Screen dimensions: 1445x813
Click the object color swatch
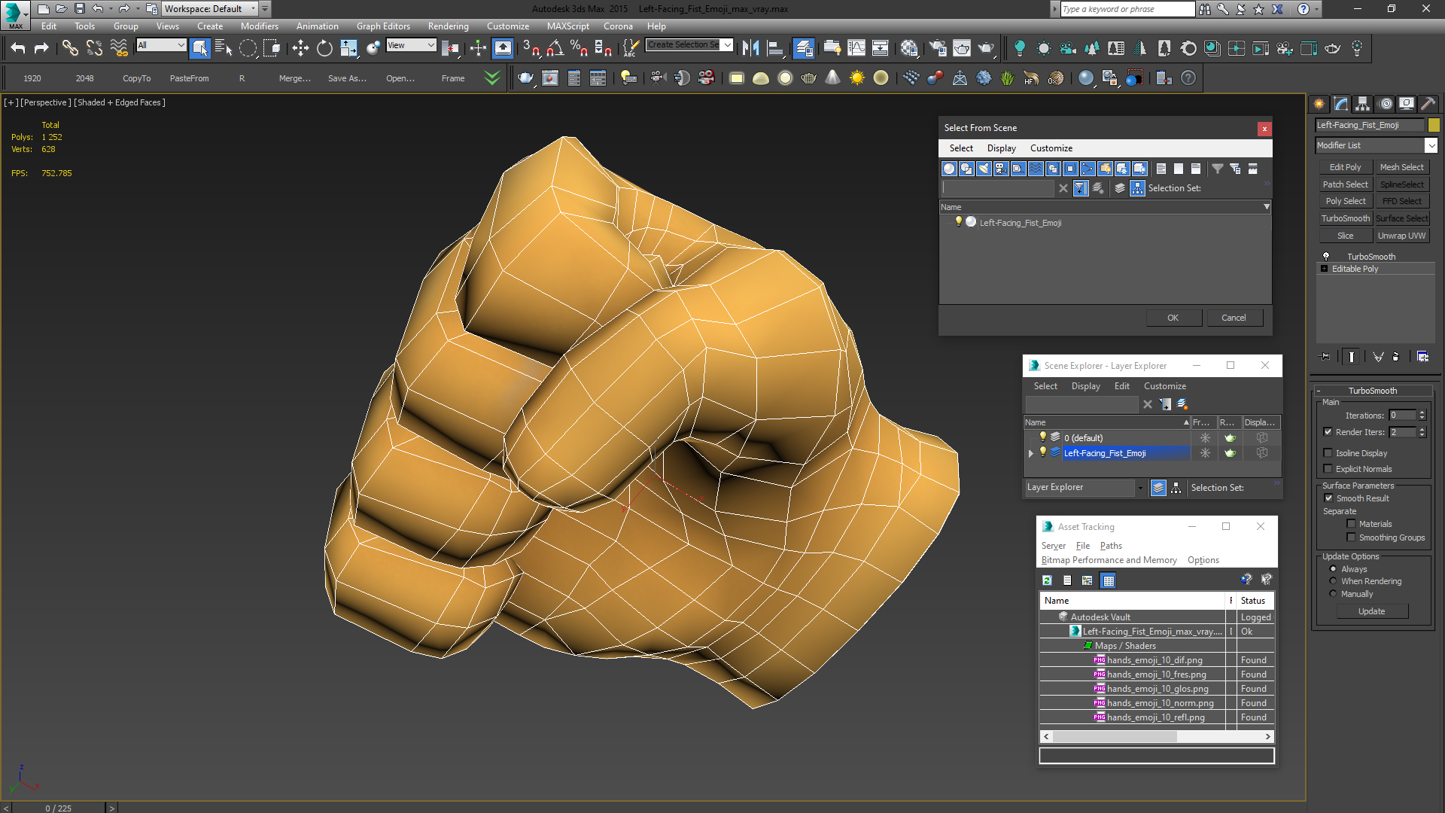coord(1434,125)
